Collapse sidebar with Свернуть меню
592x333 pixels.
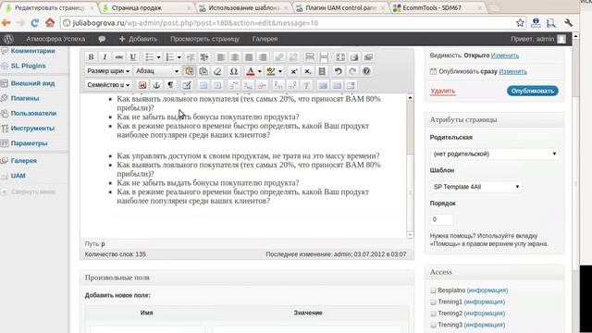(x=29, y=191)
